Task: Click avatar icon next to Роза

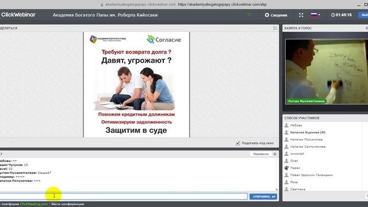Action: click(286, 182)
